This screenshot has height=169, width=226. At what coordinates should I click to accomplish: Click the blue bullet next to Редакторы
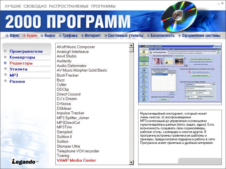(x=6, y=63)
